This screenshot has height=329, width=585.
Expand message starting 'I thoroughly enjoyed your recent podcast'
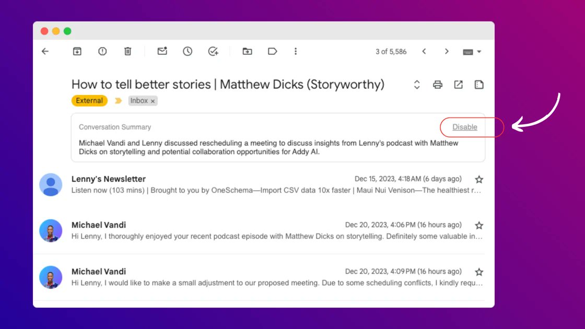point(276,237)
